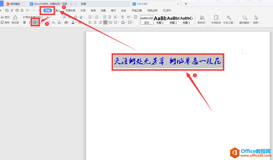This screenshot has height=160, width=273.
Task: Open the font name dropdown
Action: tap(44, 17)
